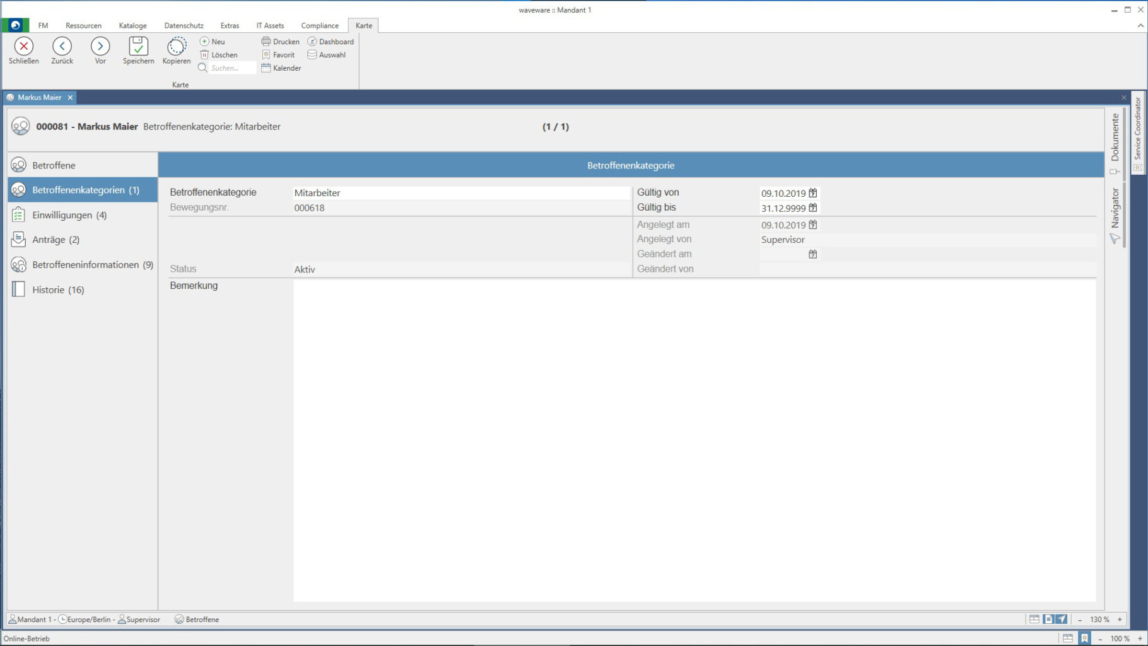Select Einwilligungen (4) in the sidebar
This screenshot has height=646, width=1148.
69,215
